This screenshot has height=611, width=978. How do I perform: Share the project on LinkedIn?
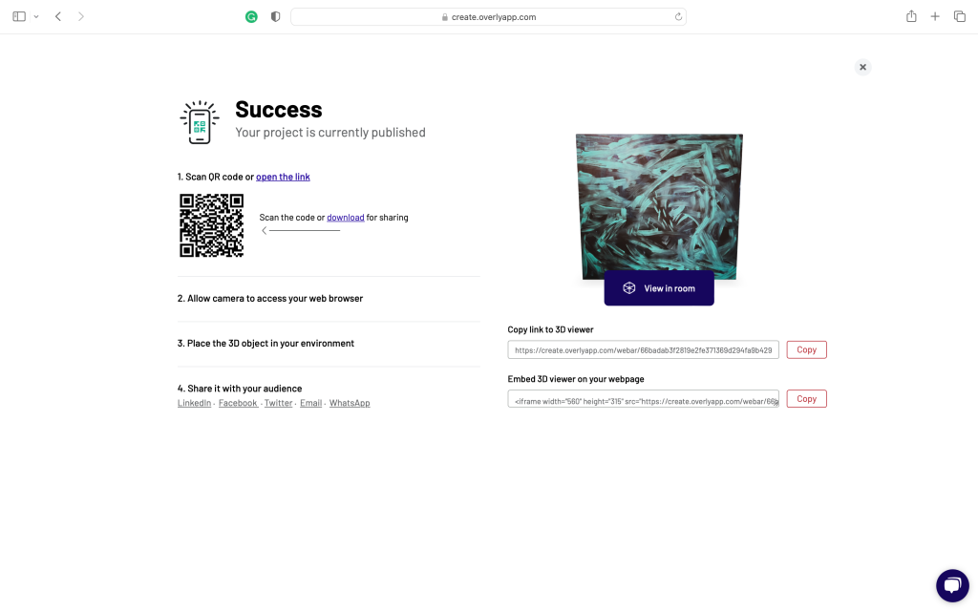194,402
